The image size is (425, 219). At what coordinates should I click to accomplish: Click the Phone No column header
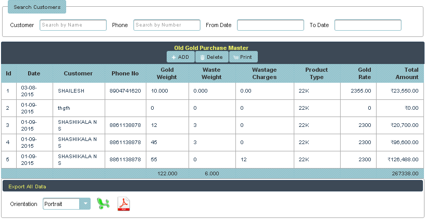tap(125, 73)
